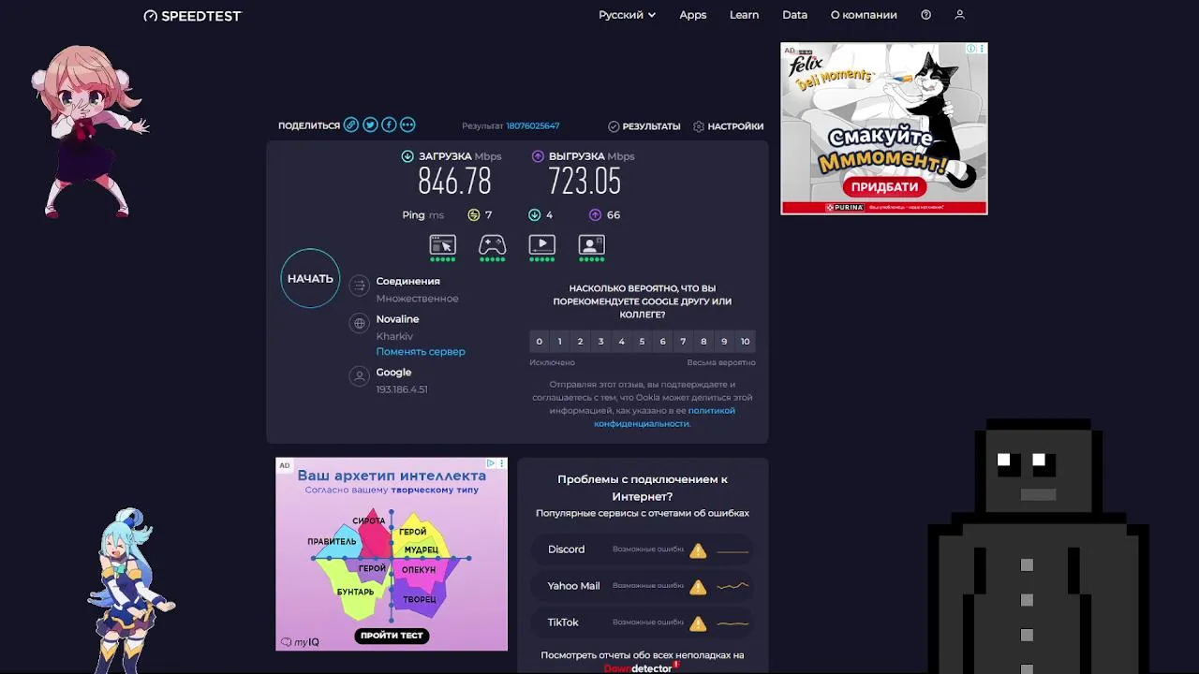The width and height of the screenshot is (1199, 674).
Task: Select rating 8 in the survey
Action: point(703,341)
